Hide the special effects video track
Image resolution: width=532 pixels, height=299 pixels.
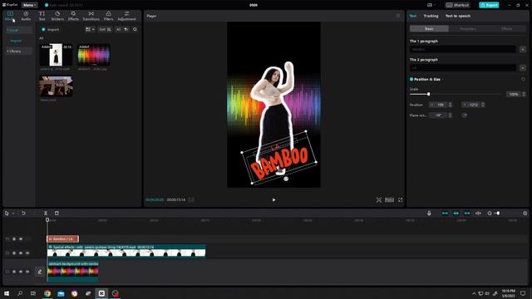pos(21,252)
